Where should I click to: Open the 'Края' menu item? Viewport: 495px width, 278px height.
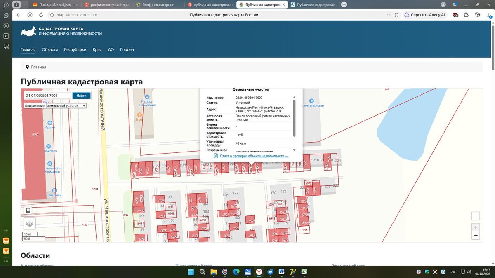(x=97, y=49)
